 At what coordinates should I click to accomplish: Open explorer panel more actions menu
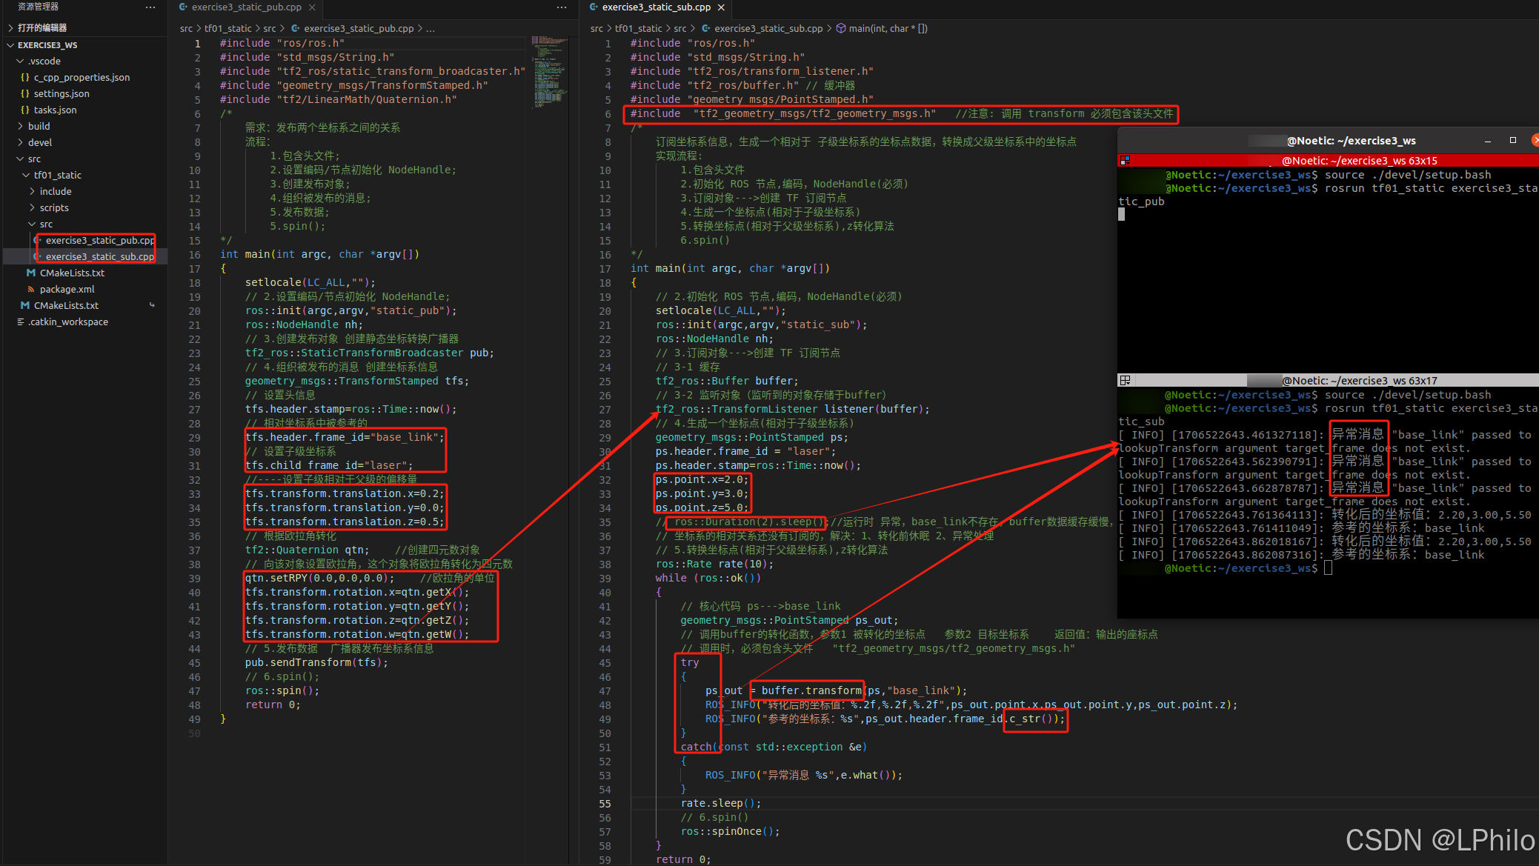click(x=150, y=7)
